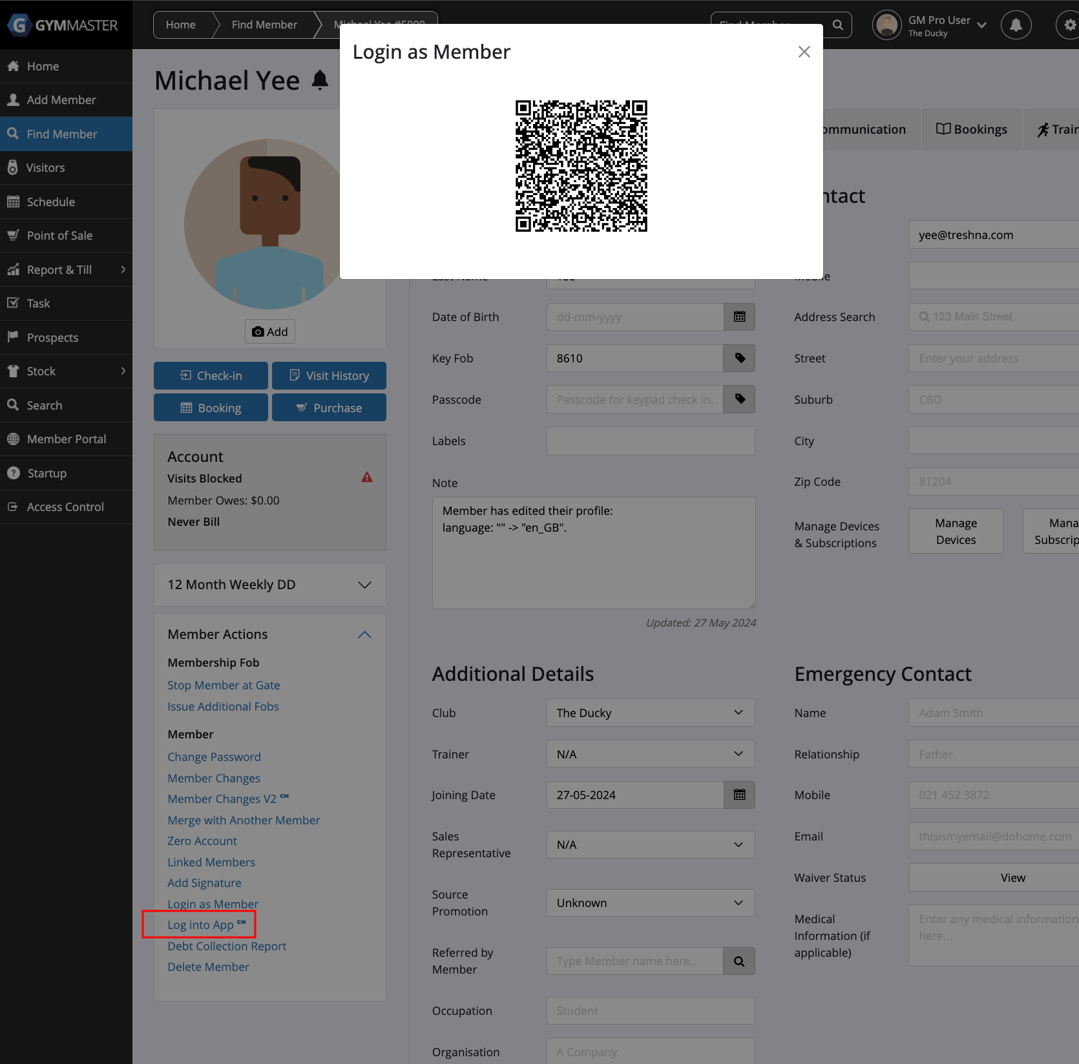The width and height of the screenshot is (1079, 1064).
Task: Click the Address Search field
Action: point(994,317)
